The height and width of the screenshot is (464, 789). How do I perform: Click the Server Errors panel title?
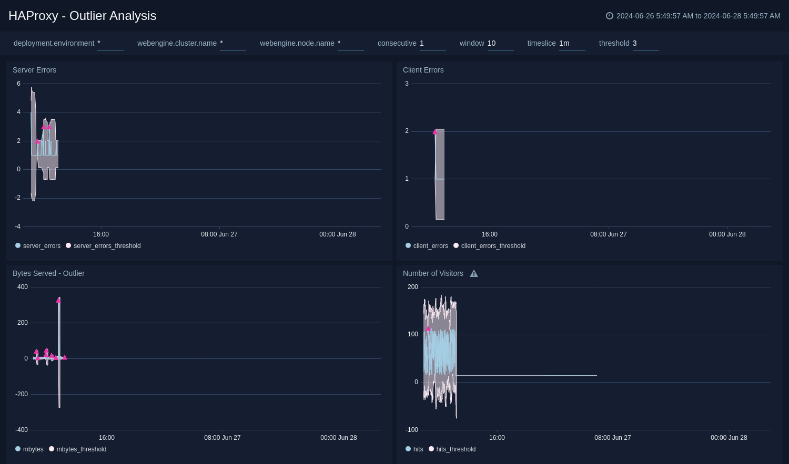[x=34, y=70]
